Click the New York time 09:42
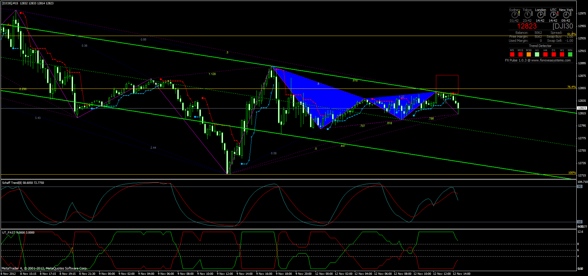This screenshot has width=588, height=276. pyautogui.click(x=566, y=21)
